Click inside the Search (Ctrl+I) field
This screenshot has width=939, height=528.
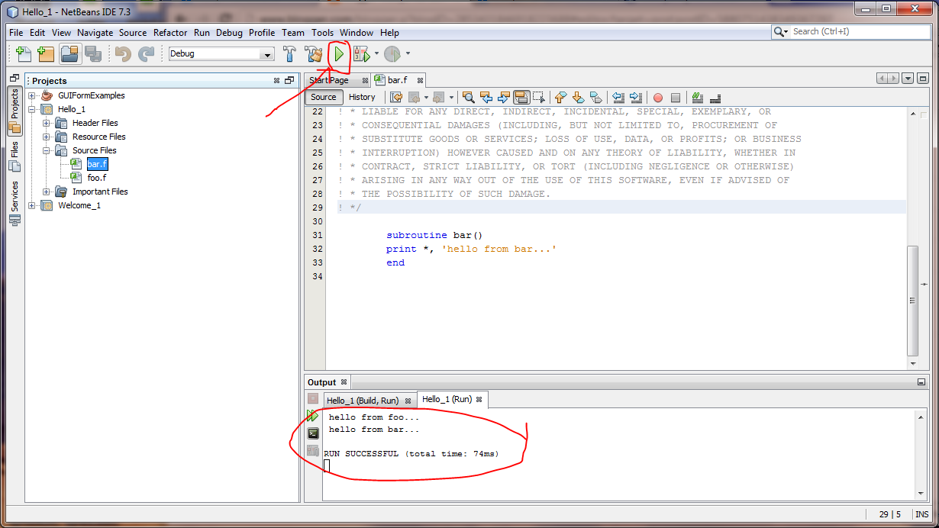click(x=847, y=32)
